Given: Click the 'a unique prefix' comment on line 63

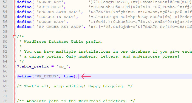Looking at the screenshot, I should (99, 56).
